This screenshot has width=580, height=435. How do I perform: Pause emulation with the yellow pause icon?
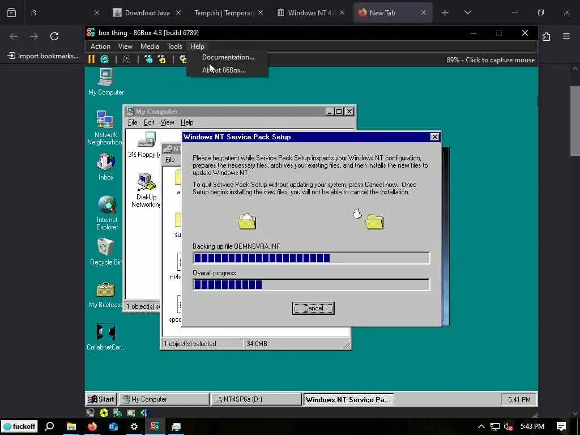(91, 59)
